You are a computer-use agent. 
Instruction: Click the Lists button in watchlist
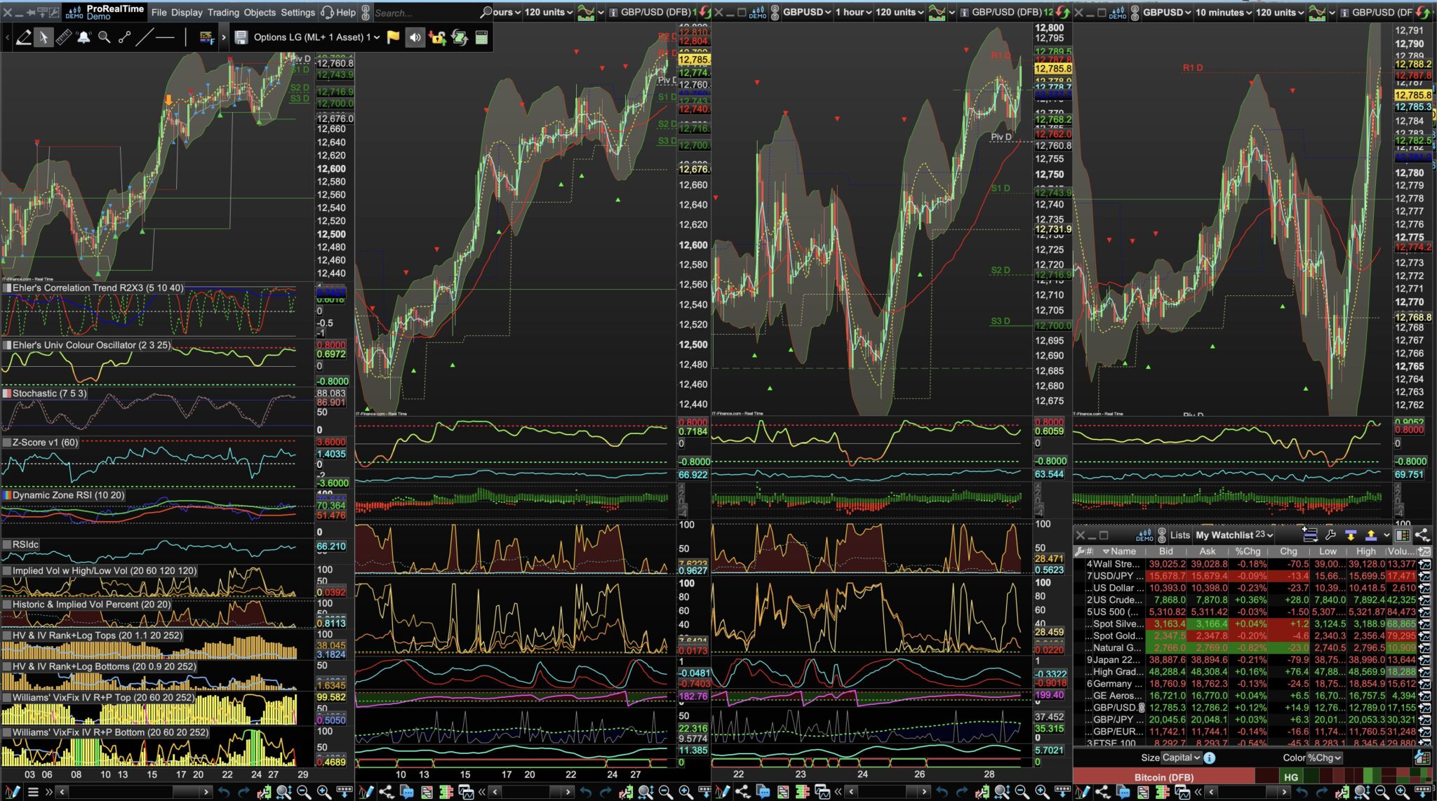pyautogui.click(x=1179, y=535)
